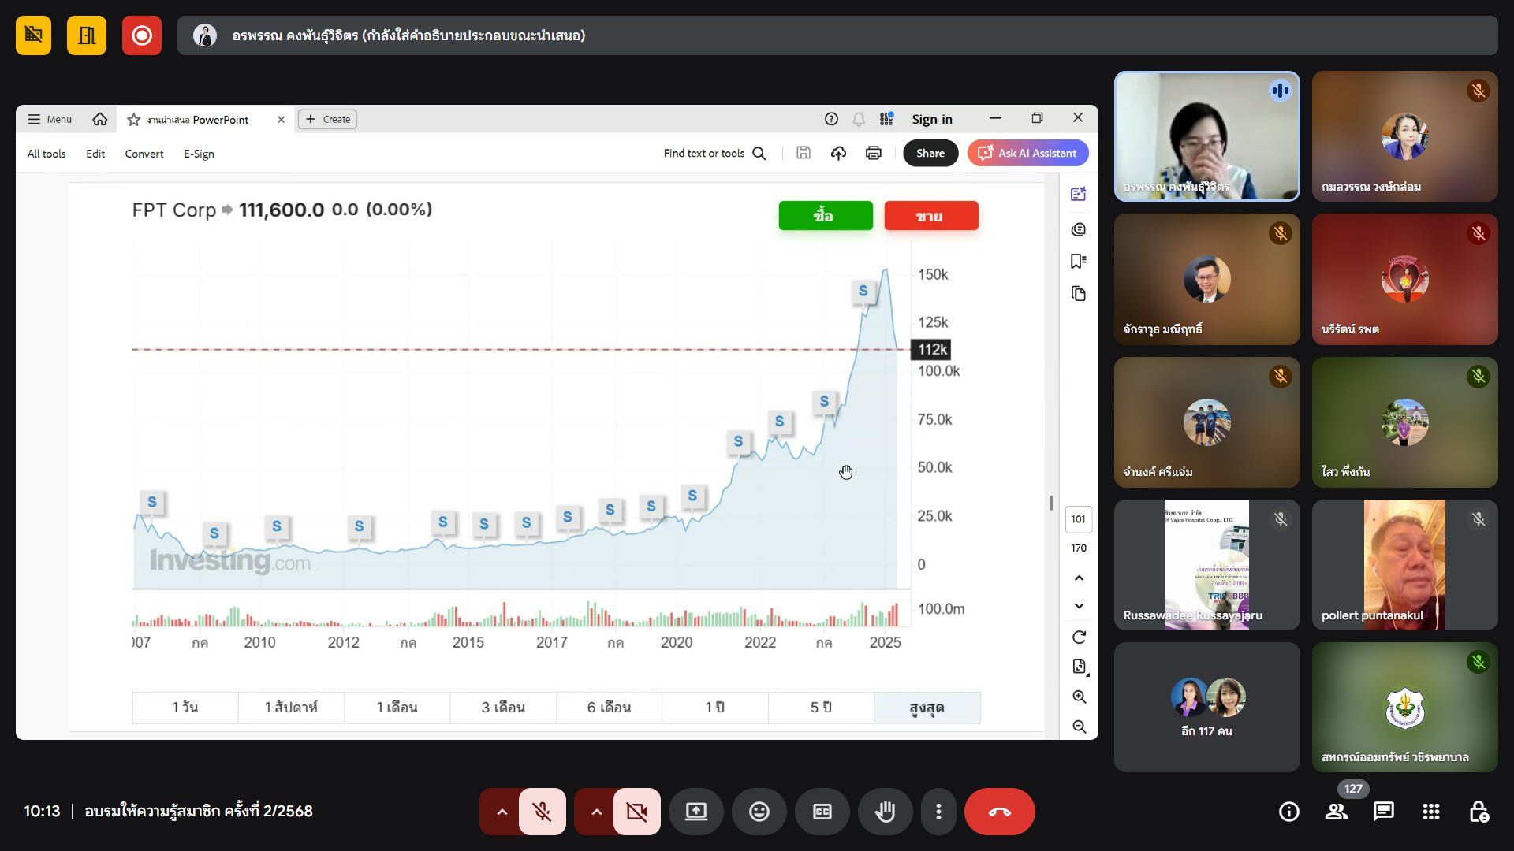
Task: Click the yellow no-caption icon at top left
Action: (x=33, y=35)
